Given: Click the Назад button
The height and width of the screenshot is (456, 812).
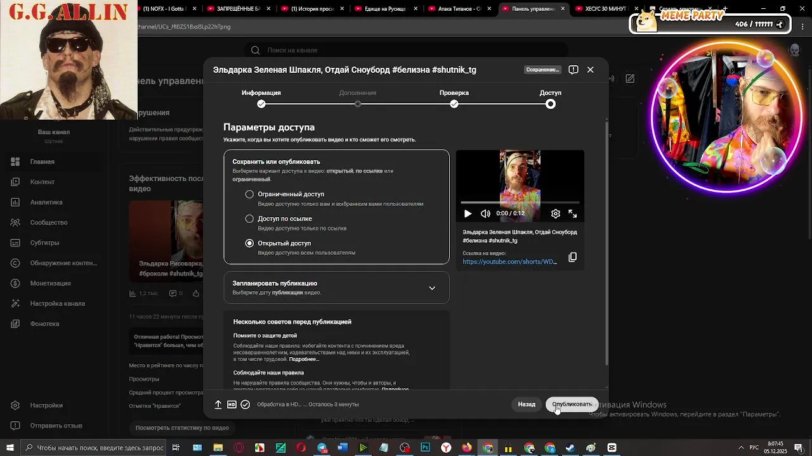Looking at the screenshot, I should tap(527, 404).
